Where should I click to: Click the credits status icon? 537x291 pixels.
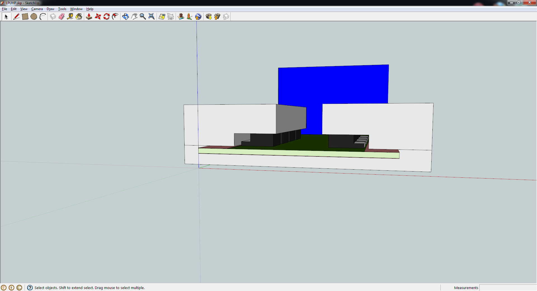tap(11, 288)
